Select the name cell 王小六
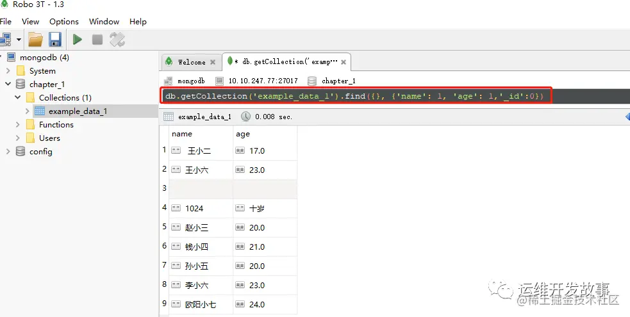This screenshot has width=630, height=317. (201, 170)
